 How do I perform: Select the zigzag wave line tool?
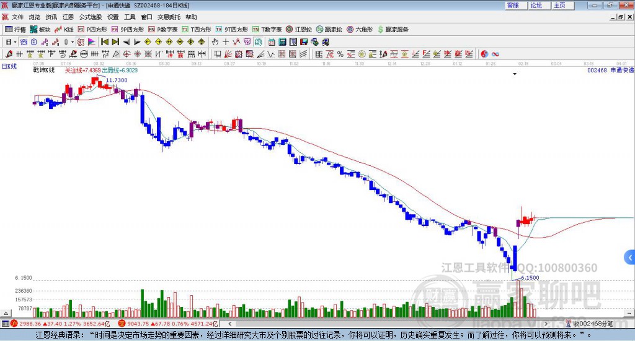pyautogui.click(x=270, y=54)
